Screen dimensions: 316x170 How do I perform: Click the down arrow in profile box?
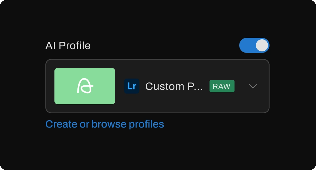click(253, 86)
